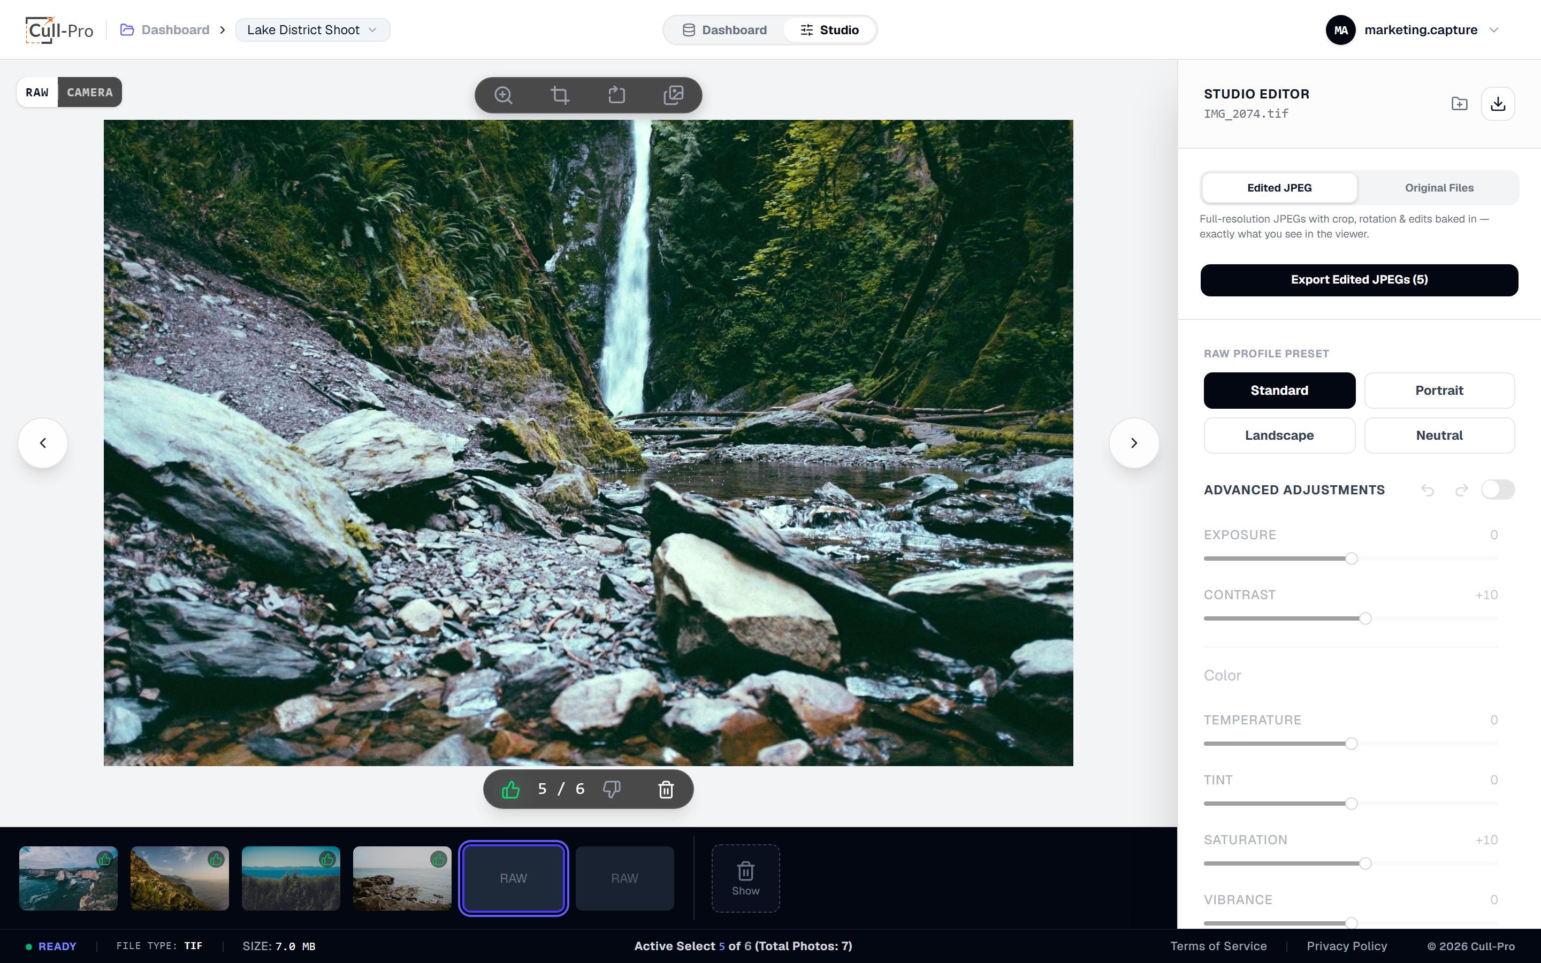Select the crop tool icon
This screenshot has height=963, width=1541.
(x=560, y=96)
